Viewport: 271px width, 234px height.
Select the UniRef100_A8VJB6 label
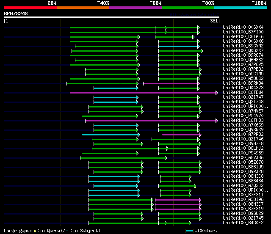[243, 158]
